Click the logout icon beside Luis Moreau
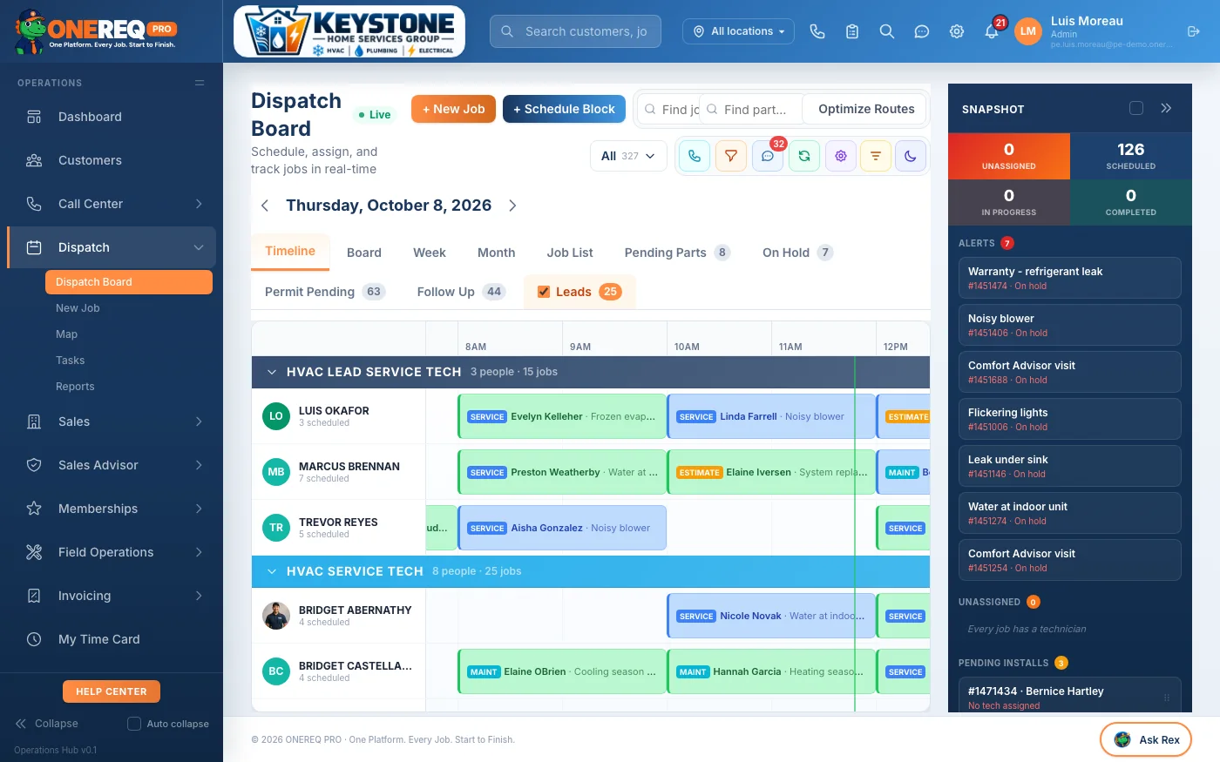The image size is (1220, 762). (1194, 31)
